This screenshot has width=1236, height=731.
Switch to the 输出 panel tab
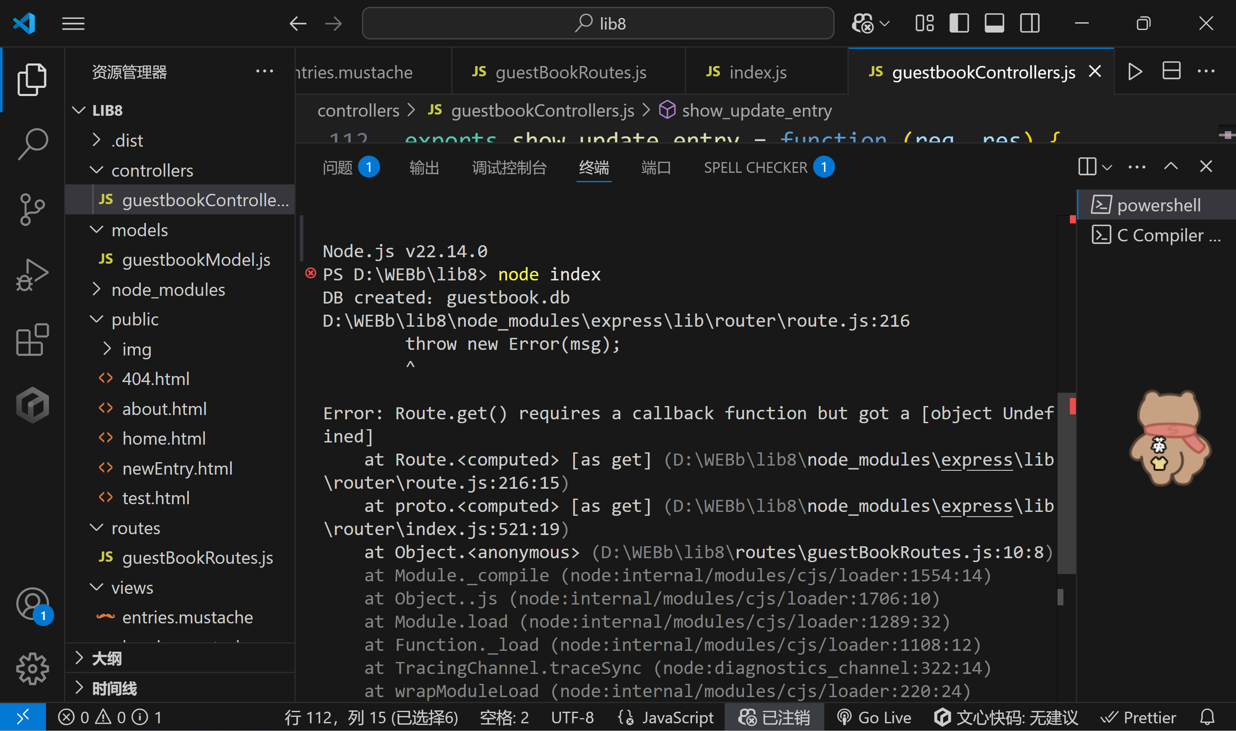tap(424, 168)
